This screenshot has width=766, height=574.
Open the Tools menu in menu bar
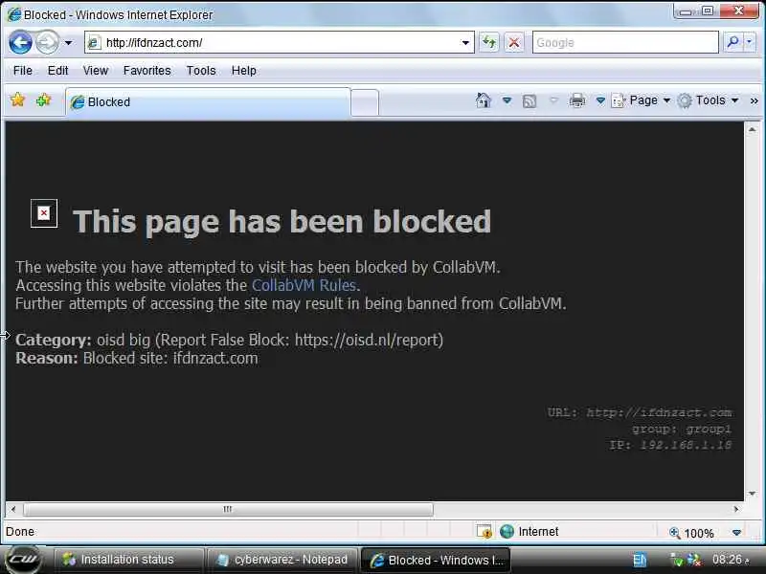[x=201, y=71]
